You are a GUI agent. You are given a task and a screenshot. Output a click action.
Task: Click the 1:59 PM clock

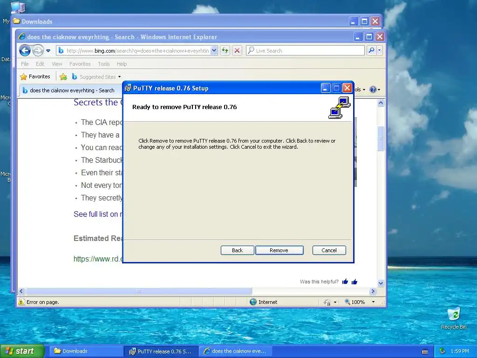click(460, 351)
